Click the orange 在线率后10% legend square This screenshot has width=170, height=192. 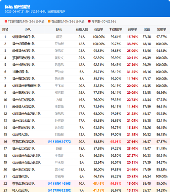tap(49, 22)
